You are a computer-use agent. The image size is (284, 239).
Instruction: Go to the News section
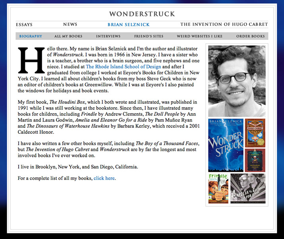[x=70, y=24]
